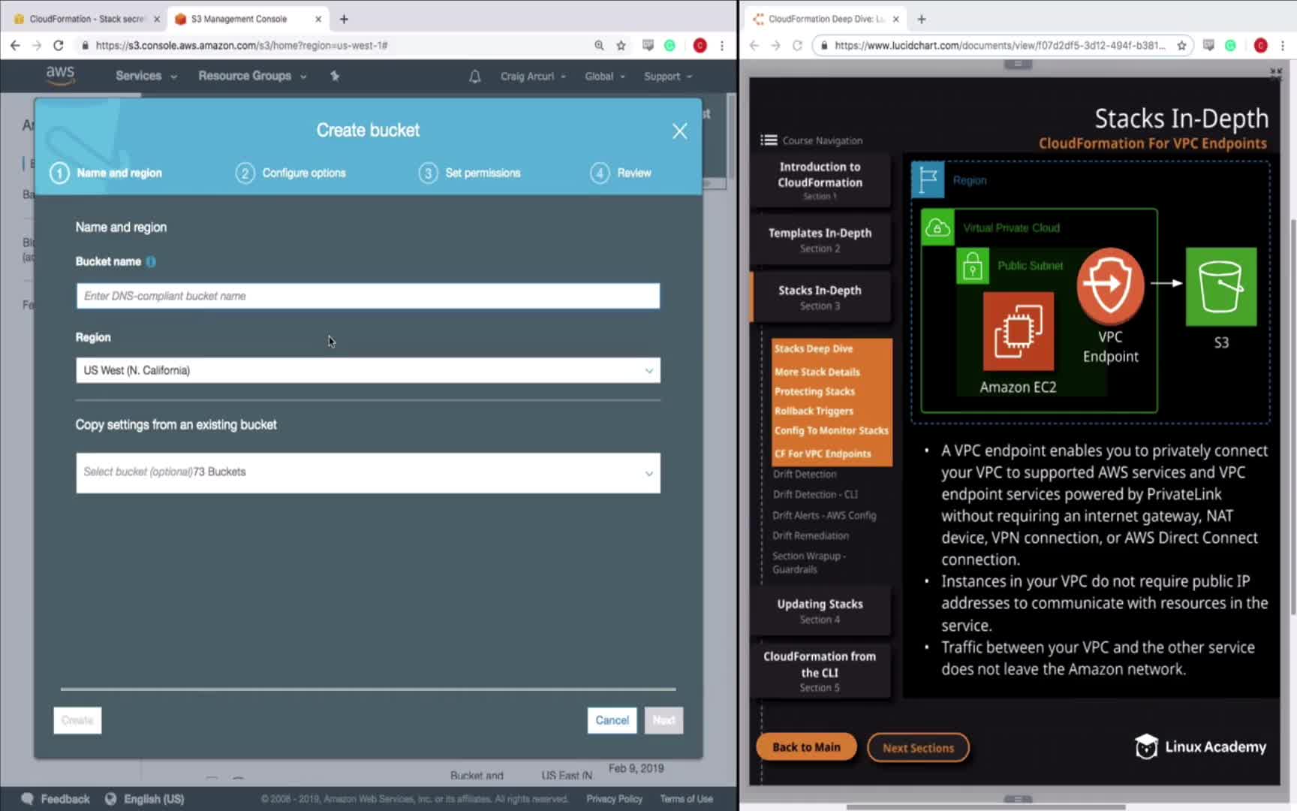Go back in the S3 browser window

pyautogui.click(x=15, y=45)
